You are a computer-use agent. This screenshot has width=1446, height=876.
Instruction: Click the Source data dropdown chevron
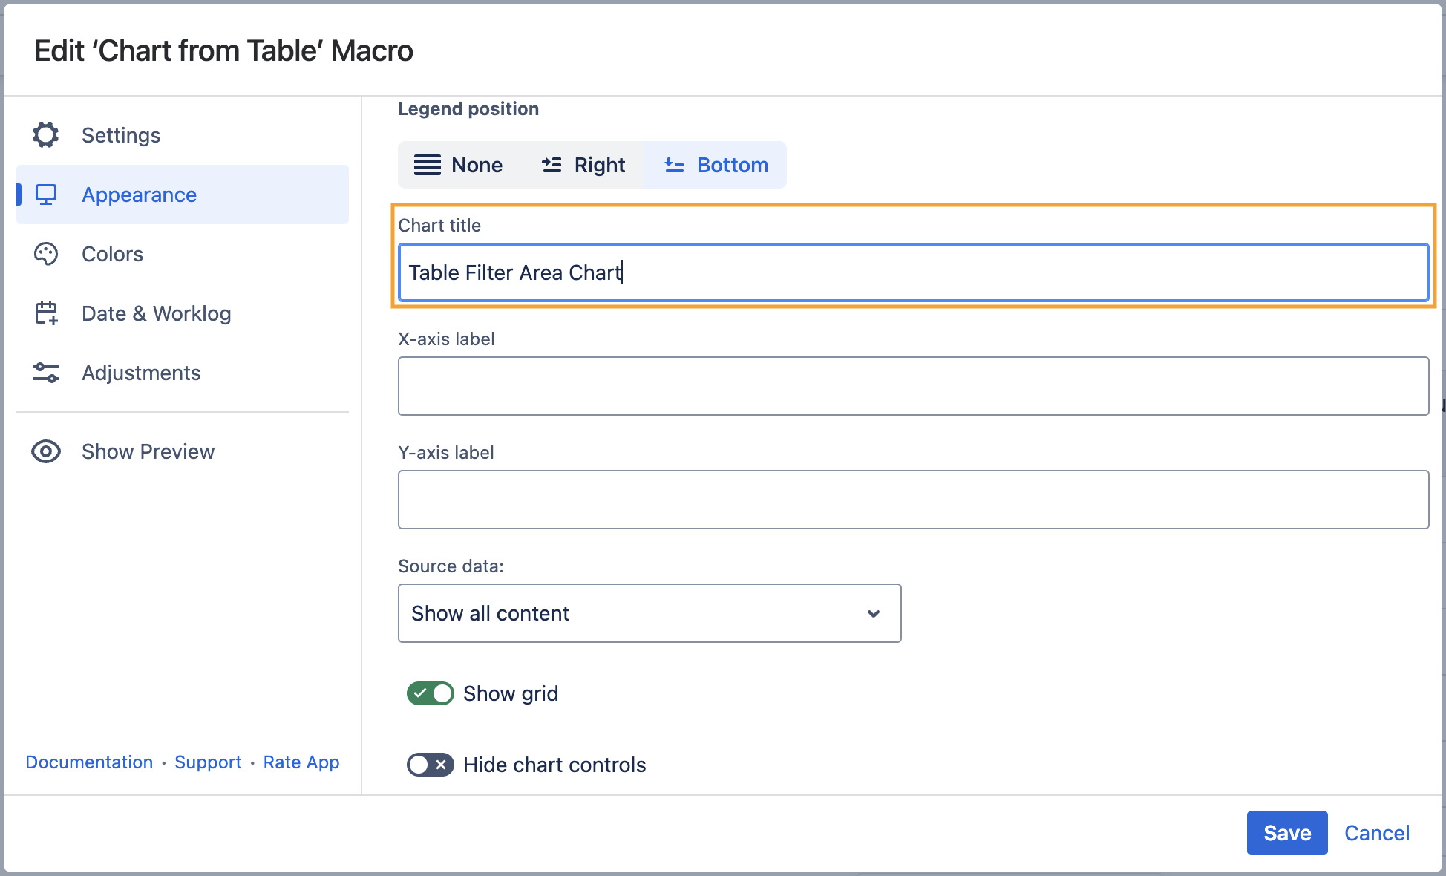click(x=874, y=613)
